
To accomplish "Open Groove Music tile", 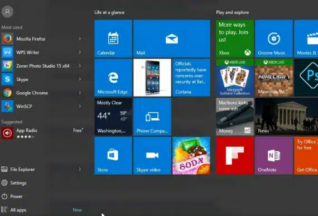I will point(274,39).
